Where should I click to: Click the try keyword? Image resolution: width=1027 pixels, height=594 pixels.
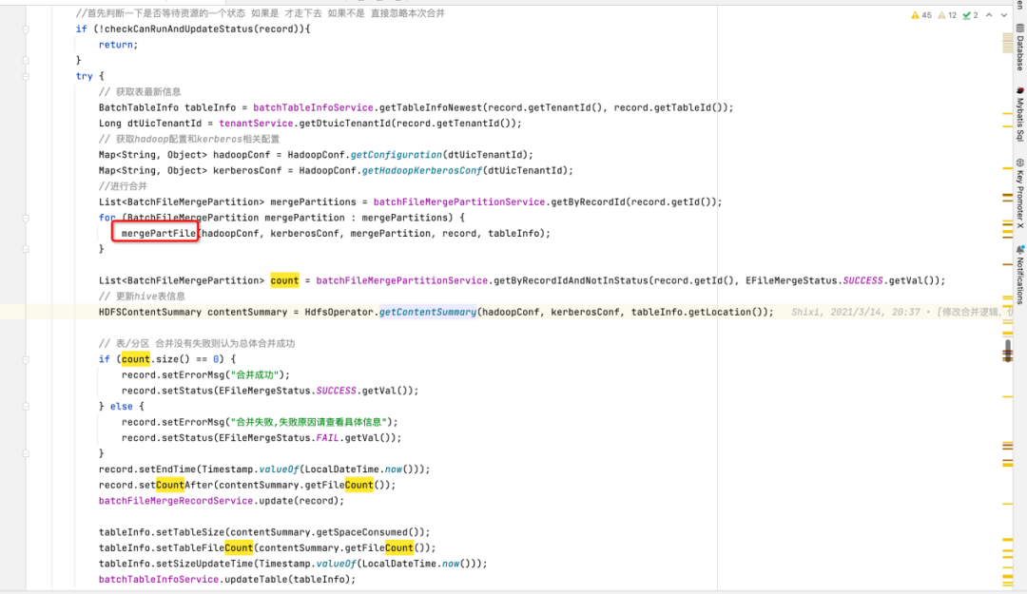(85, 76)
